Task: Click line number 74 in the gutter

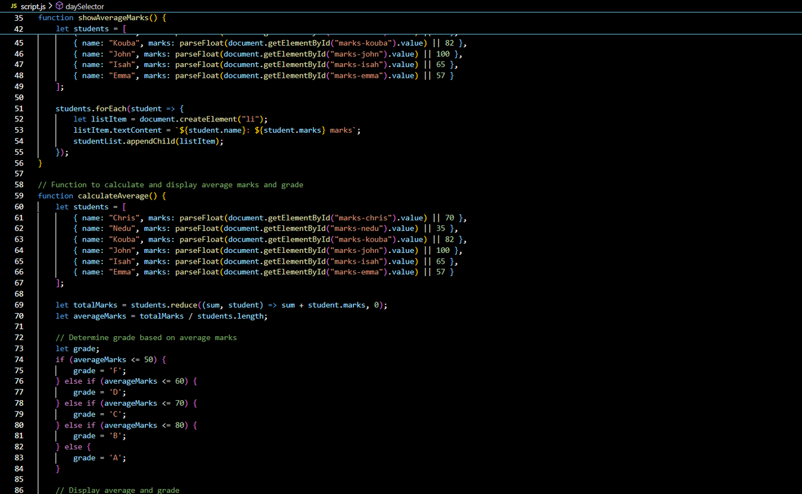Action: point(19,360)
